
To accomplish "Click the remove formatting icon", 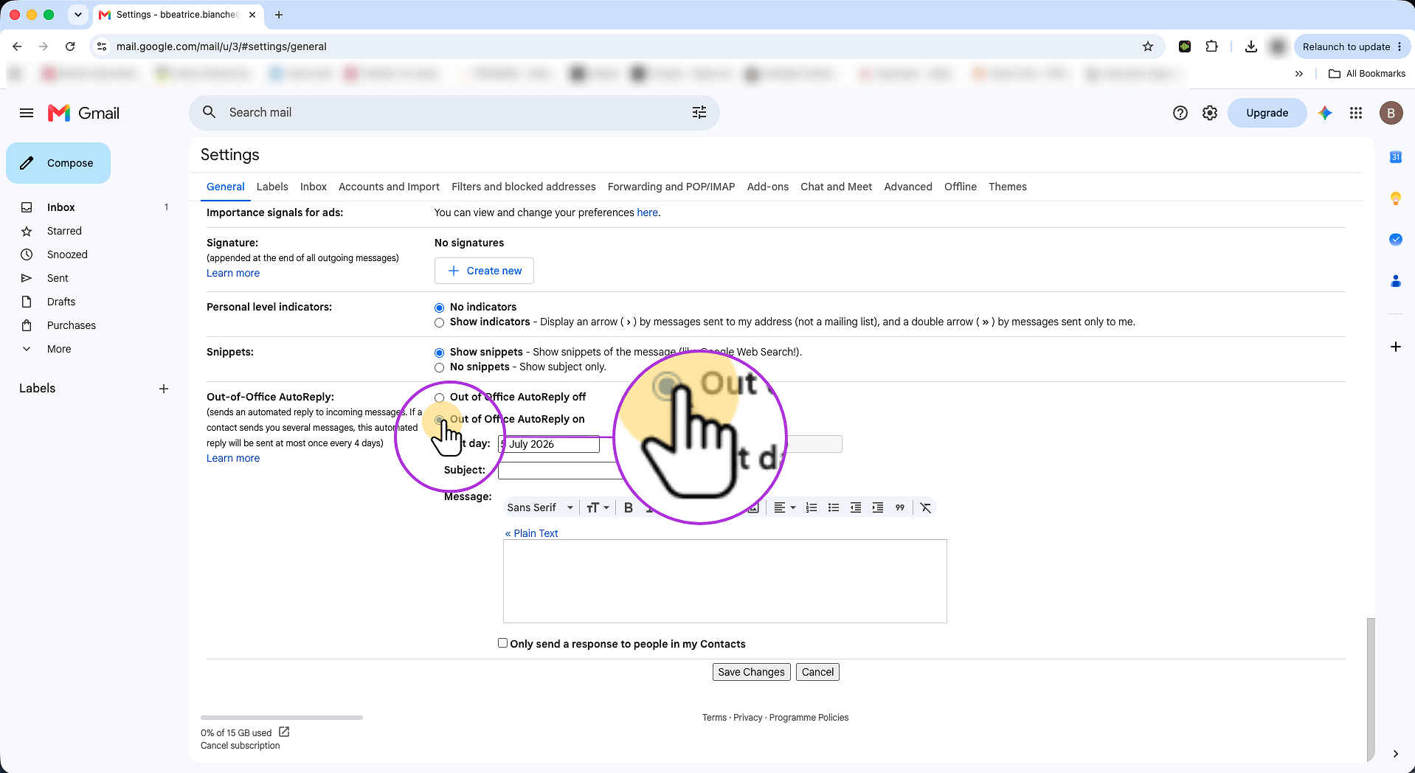I will pyautogui.click(x=926, y=507).
